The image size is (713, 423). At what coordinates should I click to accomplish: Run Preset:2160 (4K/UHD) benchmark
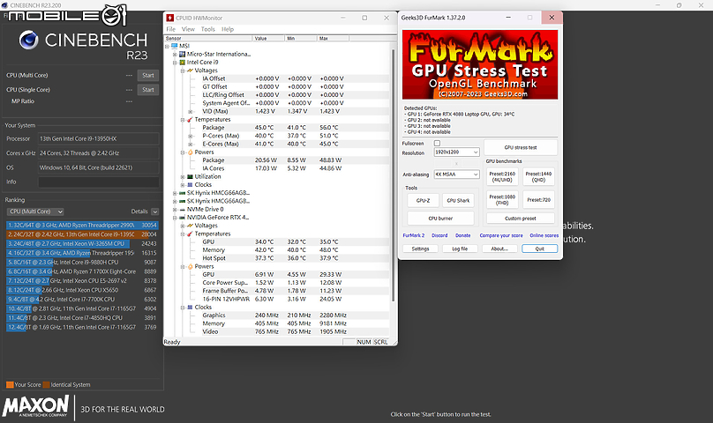click(502, 177)
